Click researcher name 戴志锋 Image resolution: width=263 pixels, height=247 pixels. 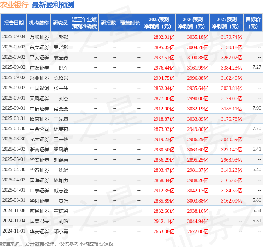coord(61,191)
